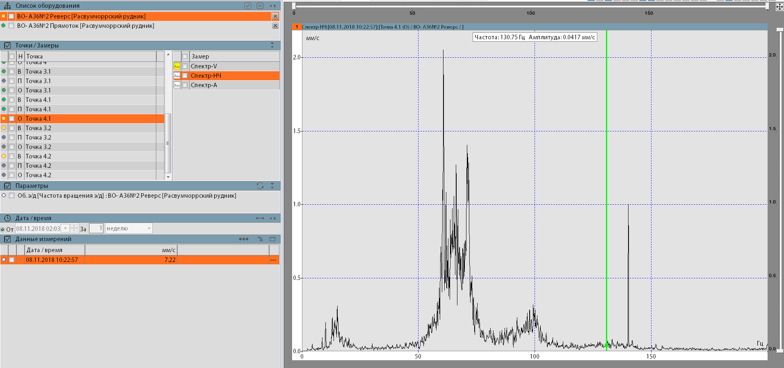The width and height of the screenshot is (784, 368).
Task: Click the top chart range slider left handle
Action: [x=294, y=6]
